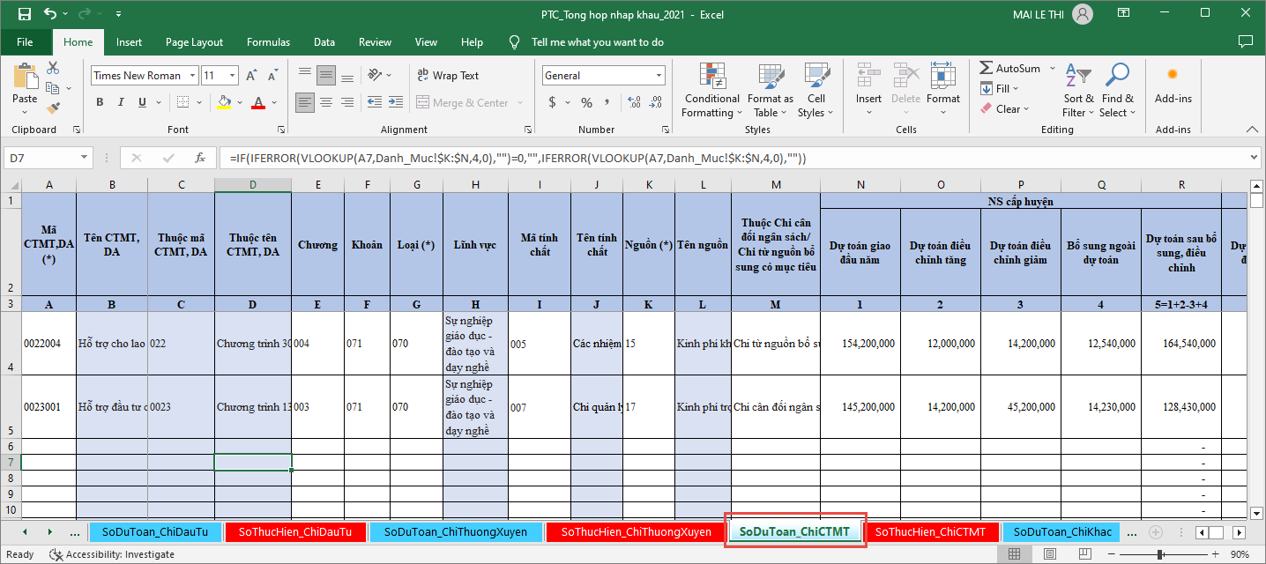Toggle Wrap Text for cells
The image size is (1266, 564).
coord(447,76)
